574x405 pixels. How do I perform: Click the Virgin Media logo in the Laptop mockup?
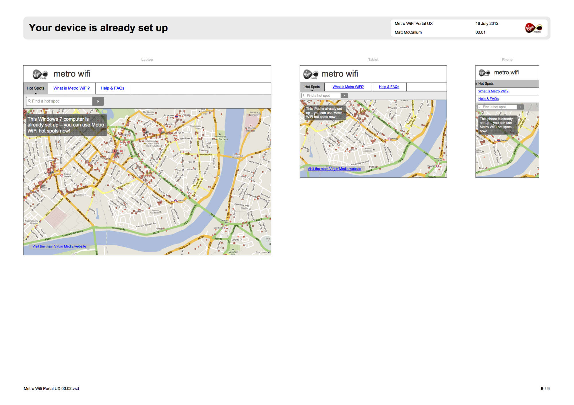pyautogui.click(x=40, y=74)
